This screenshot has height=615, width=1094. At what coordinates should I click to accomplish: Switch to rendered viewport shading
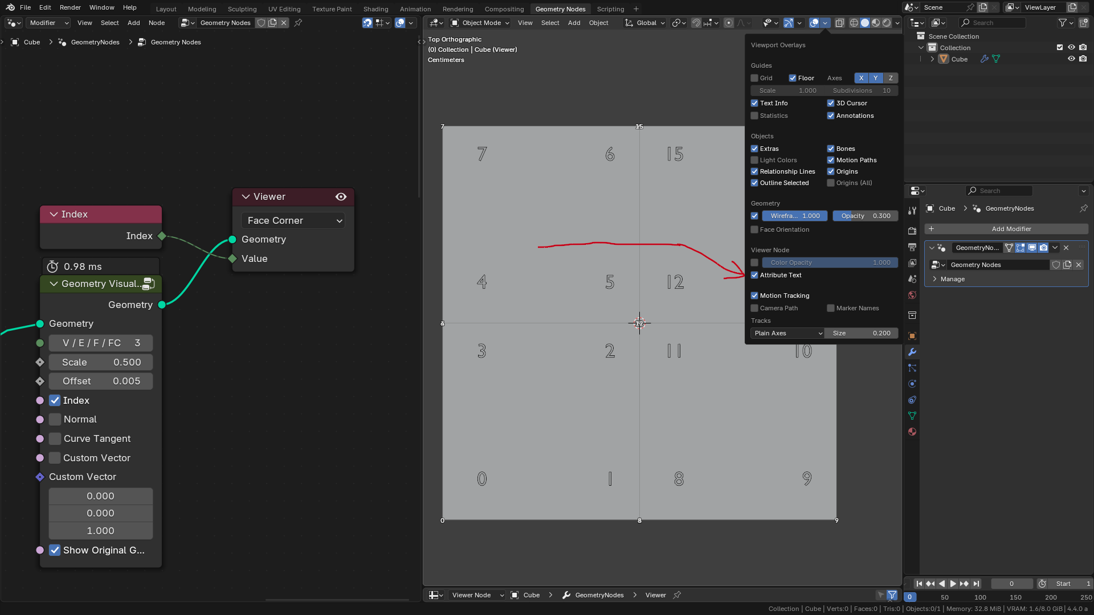click(887, 23)
